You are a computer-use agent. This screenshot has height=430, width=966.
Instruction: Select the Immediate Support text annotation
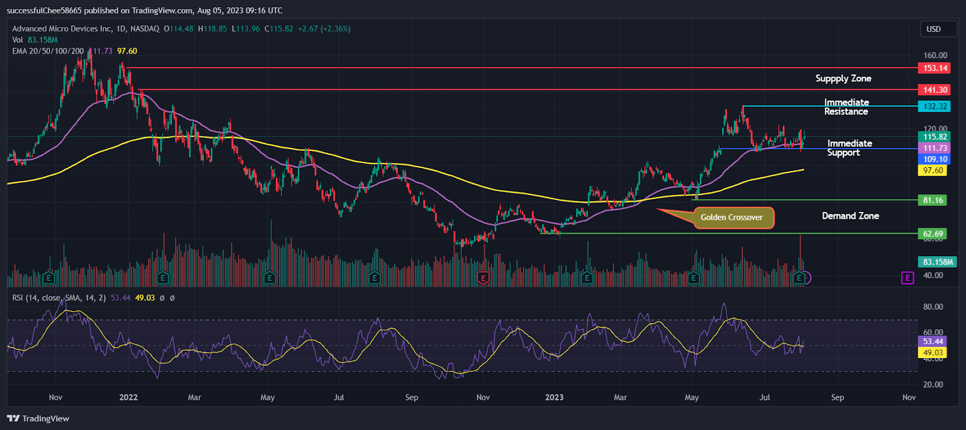[x=849, y=148]
